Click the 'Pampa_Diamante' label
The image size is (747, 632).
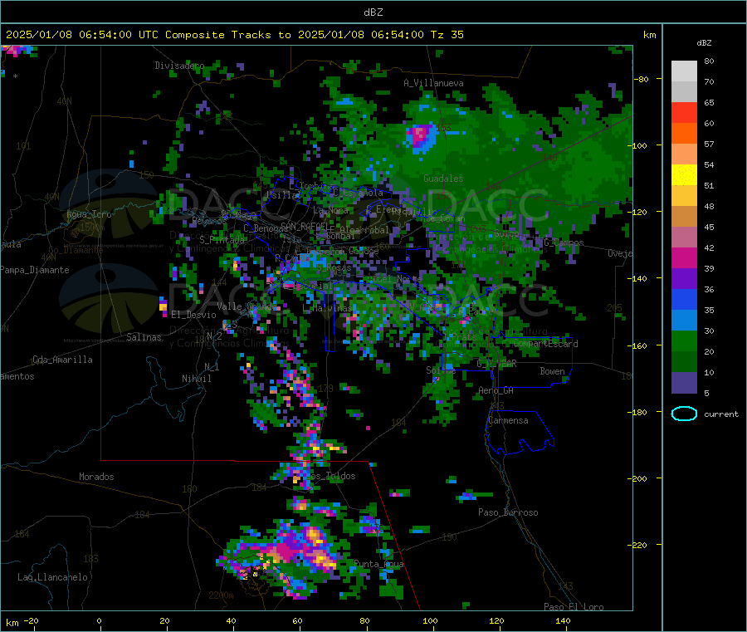click(x=35, y=270)
